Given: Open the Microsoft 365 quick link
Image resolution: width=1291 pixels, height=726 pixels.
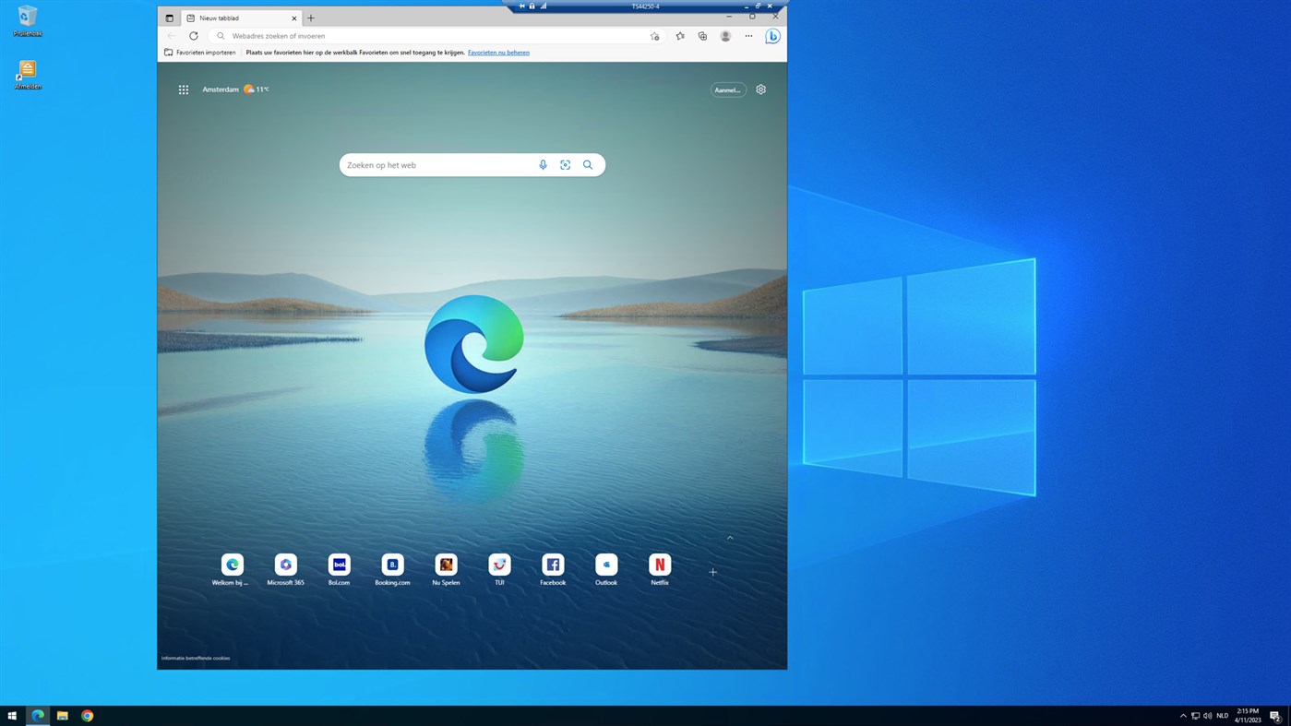Looking at the screenshot, I should click(x=285, y=570).
